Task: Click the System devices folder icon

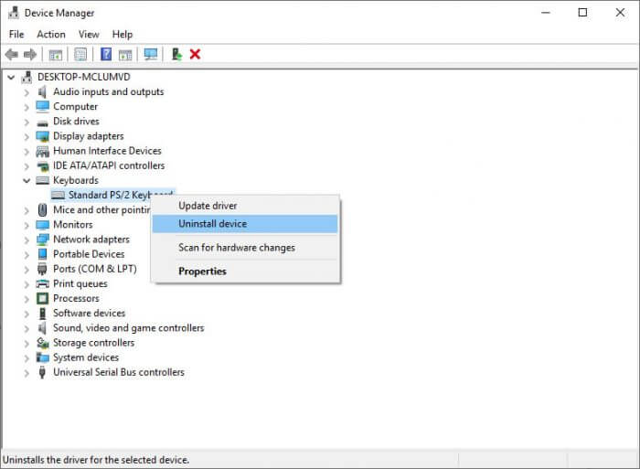Action: pos(42,357)
